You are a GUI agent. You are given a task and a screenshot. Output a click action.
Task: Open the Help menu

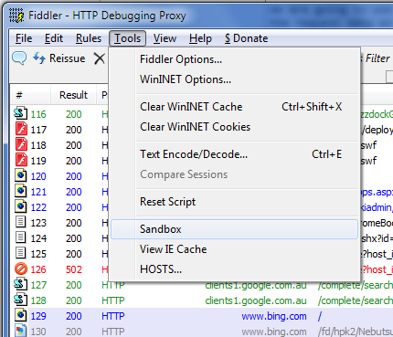point(200,38)
